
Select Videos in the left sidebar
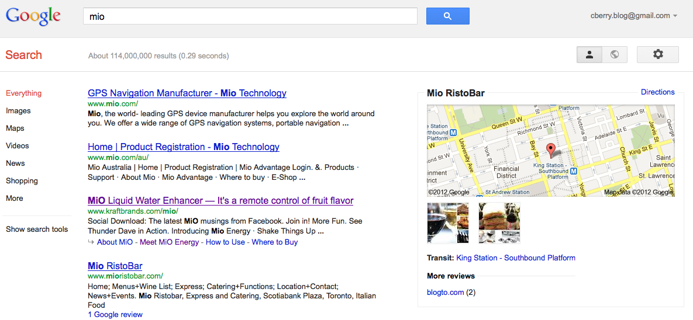coord(18,145)
